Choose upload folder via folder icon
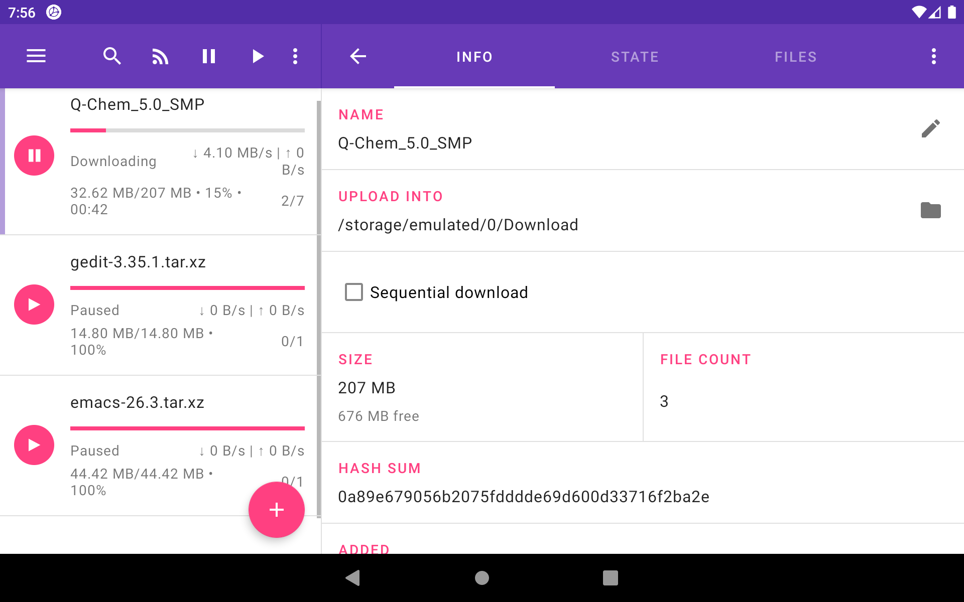964x602 pixels. point(930,211)
